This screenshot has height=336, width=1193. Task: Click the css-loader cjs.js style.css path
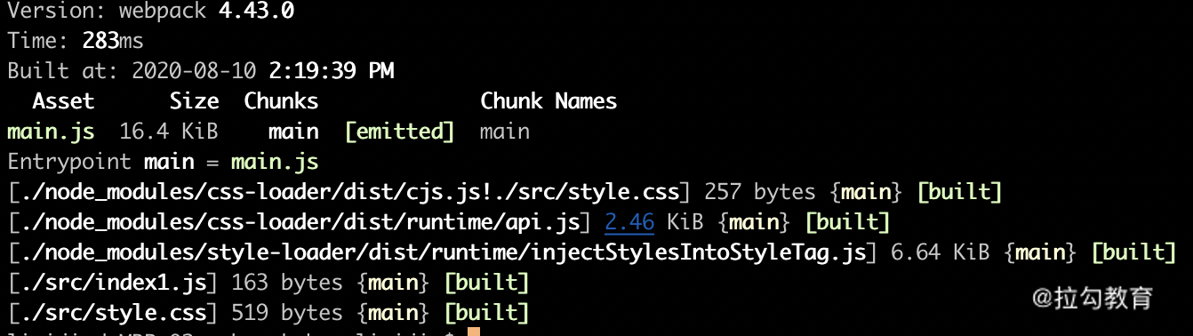tap(349, 192)
